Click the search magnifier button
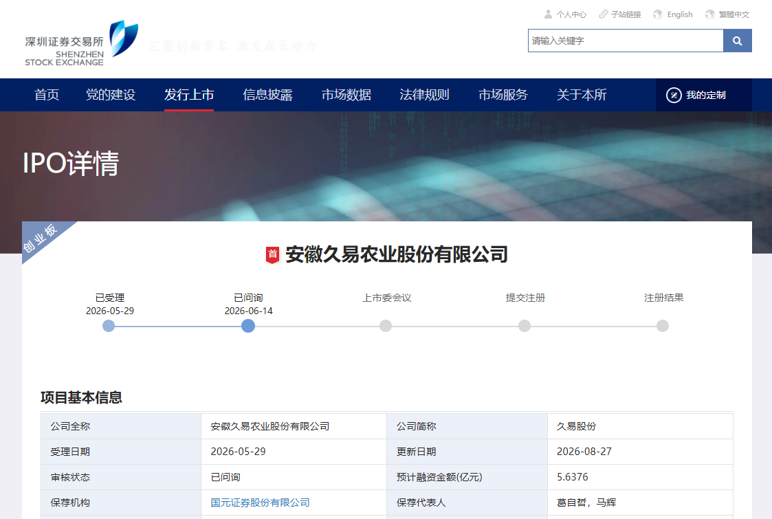Viewport: 772px width, 519px height. 737,41
